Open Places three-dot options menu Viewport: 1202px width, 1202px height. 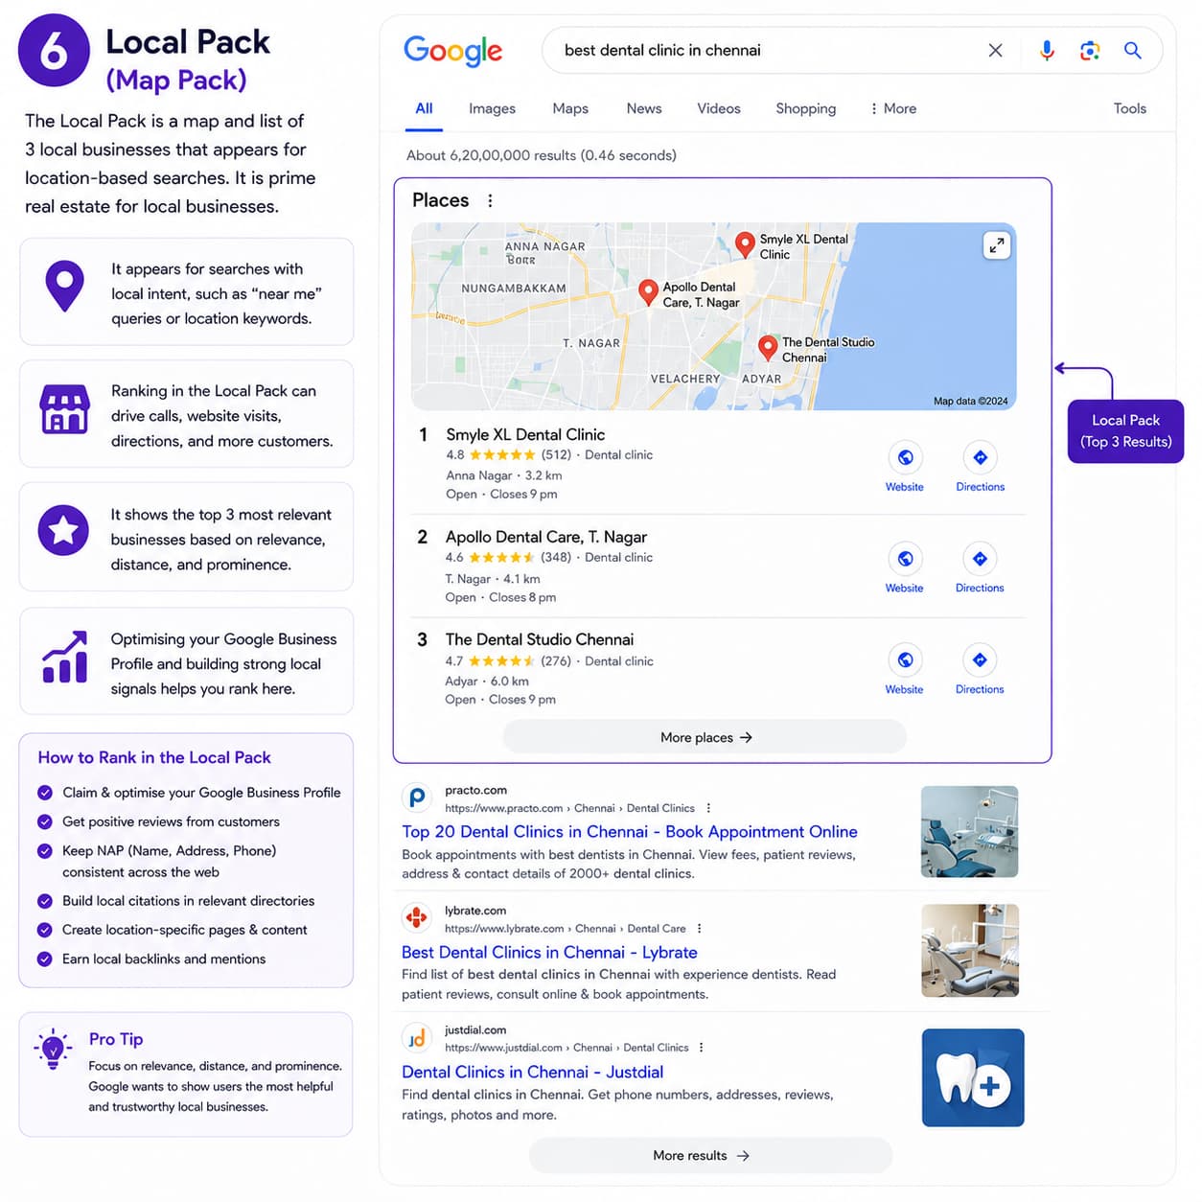pyautogui.click(x=490, y=200)
